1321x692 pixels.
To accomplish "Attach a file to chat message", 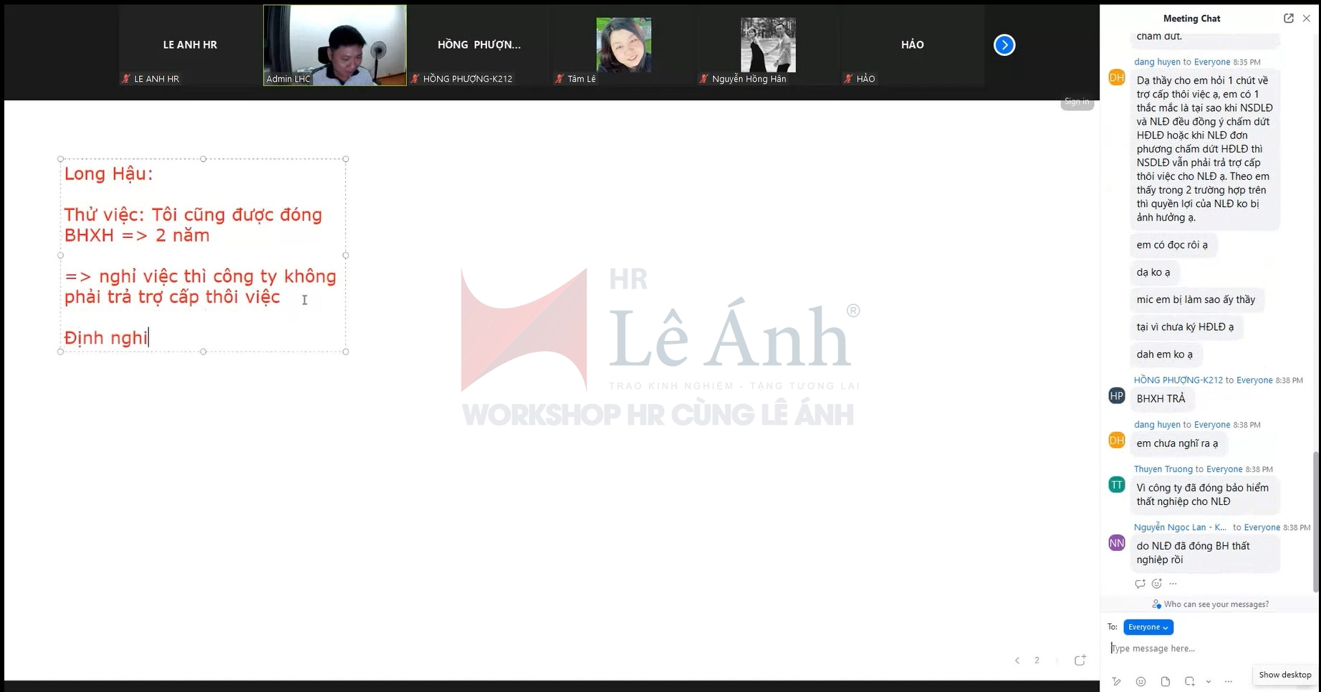I will [1166, 681].
